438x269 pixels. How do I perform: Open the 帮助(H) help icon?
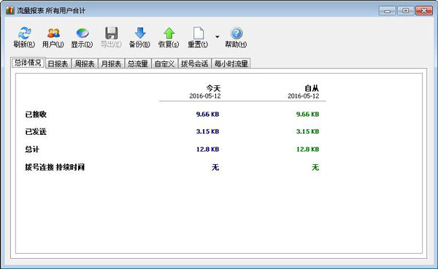tap(237, 34)
